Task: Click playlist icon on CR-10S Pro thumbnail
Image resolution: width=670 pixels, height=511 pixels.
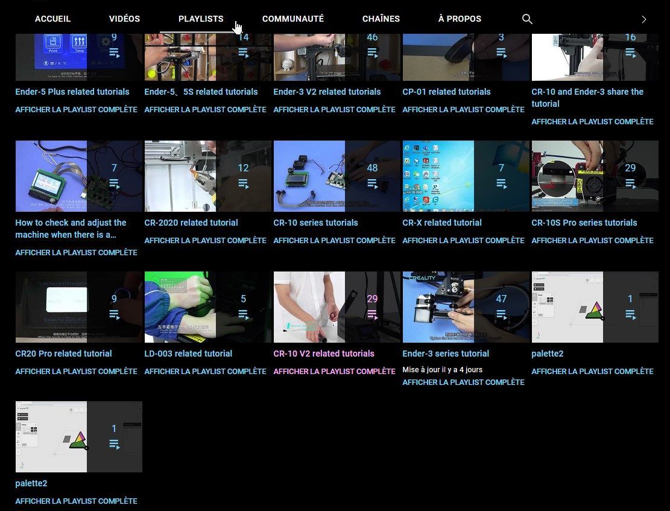Action: pyautogui.click(x=630, y=184)
